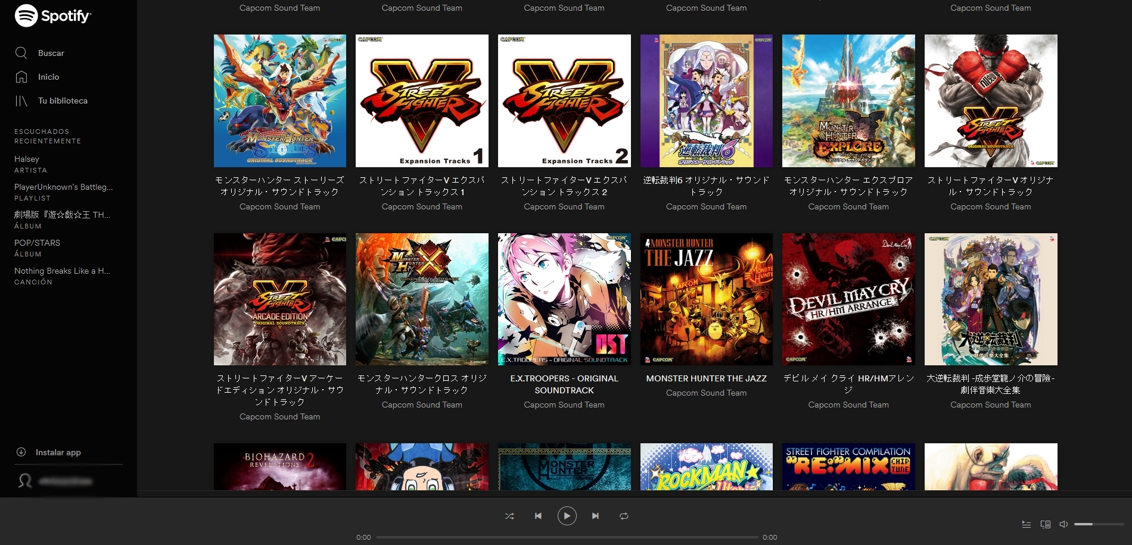1132x545 pixels.
Task: Open the Monster Hunter The Jazz cover
Action: pyautogui.click(x=707, y=299)
